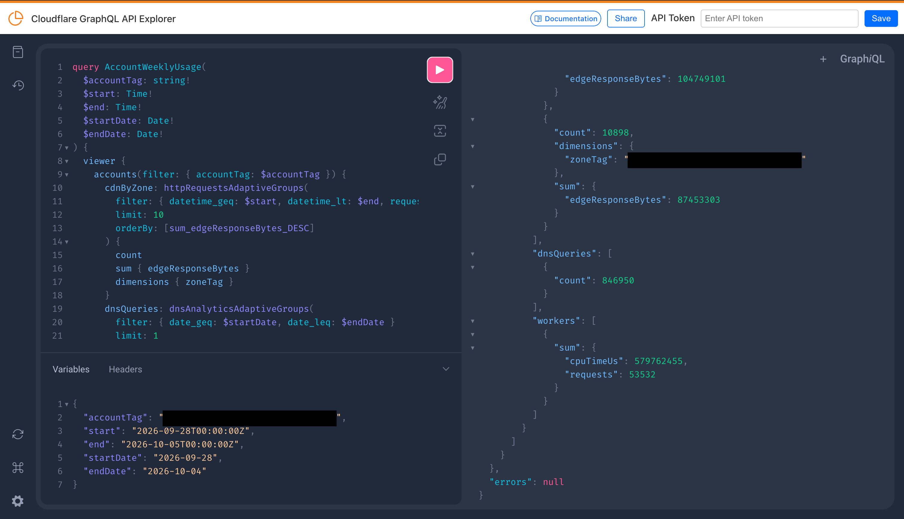Fold the accounts block on line 9
904x519 pixels.
(67, 175)
